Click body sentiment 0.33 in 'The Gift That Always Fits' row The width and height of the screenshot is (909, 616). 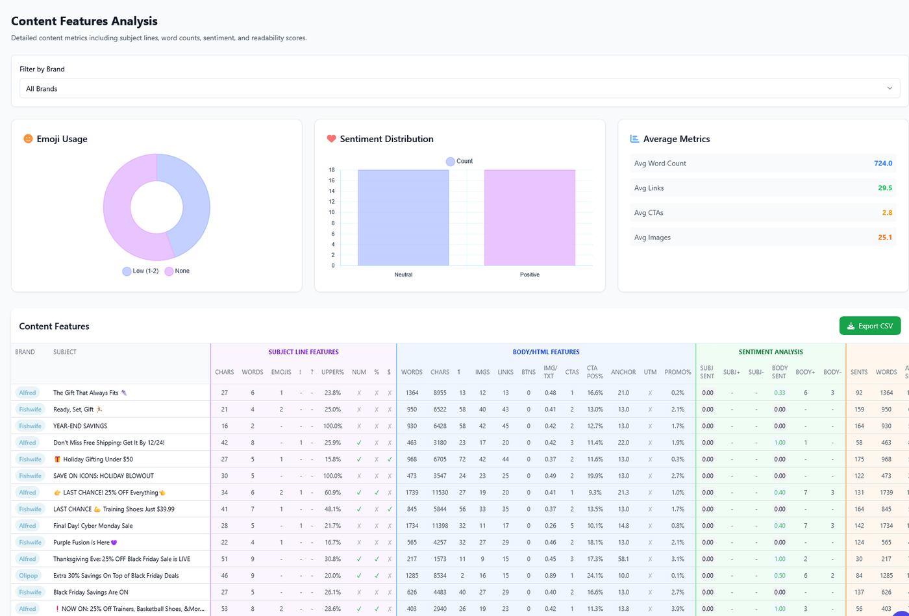(x=780, y=393)
